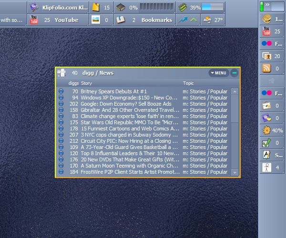The image size is (286, 238).
Task: Open story 'A 73-Year-Old Guard Gives Basketball a'
Action: (129, 147)
